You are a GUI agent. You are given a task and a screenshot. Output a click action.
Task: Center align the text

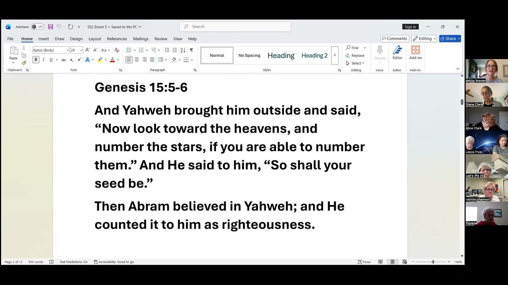tap(137, 60)
